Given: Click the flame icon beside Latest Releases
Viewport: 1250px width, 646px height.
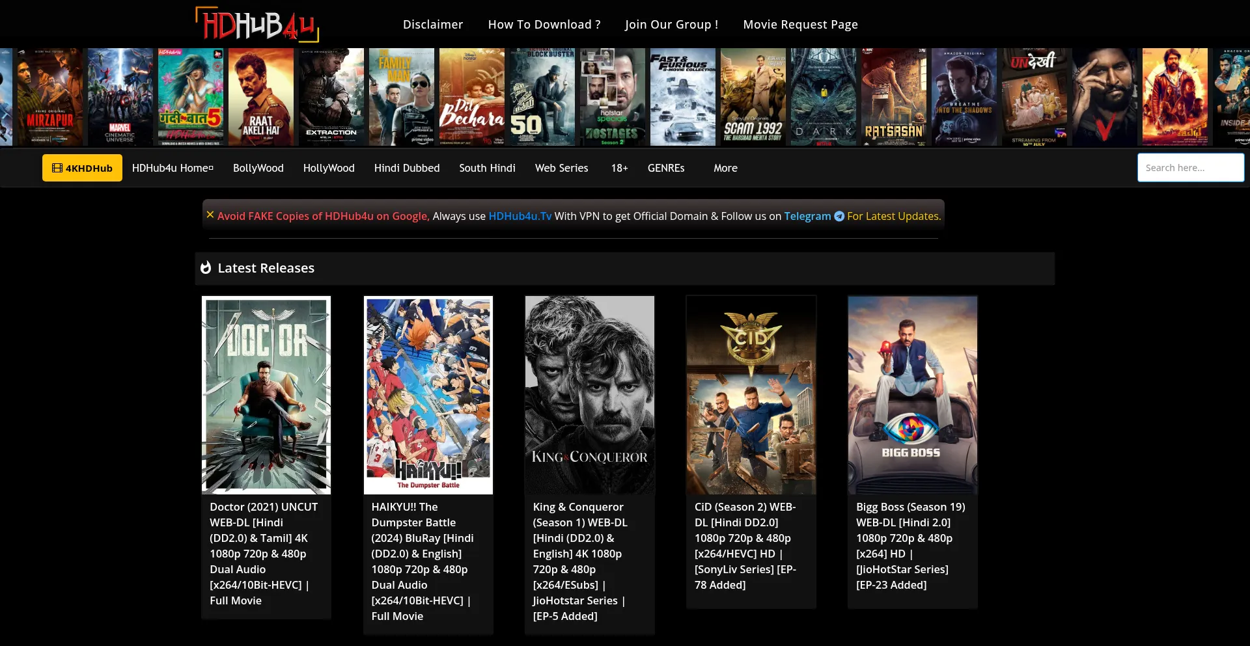Looking at the screenshot, I should [x=206, y=268].
